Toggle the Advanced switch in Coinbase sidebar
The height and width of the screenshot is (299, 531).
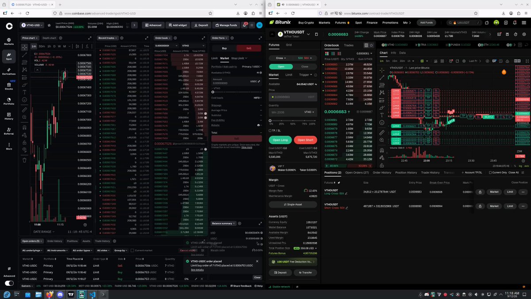tap(9, 283)
